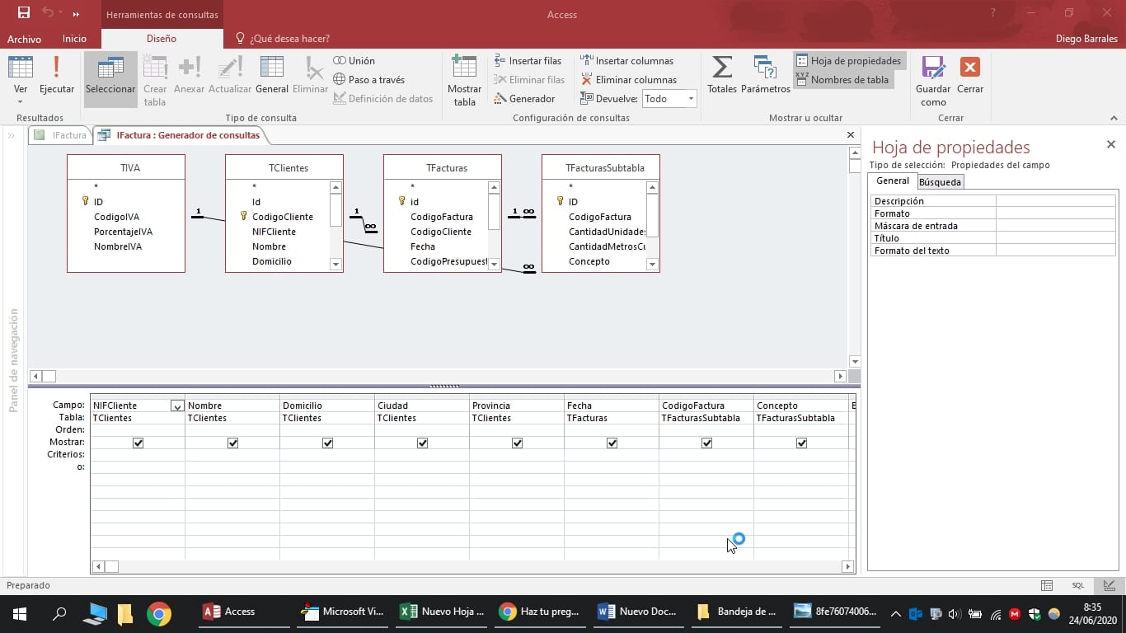The width and height of the screenshot is (1126, 633).
Task: Click the Generador builder icon
Action: (524, 99)
